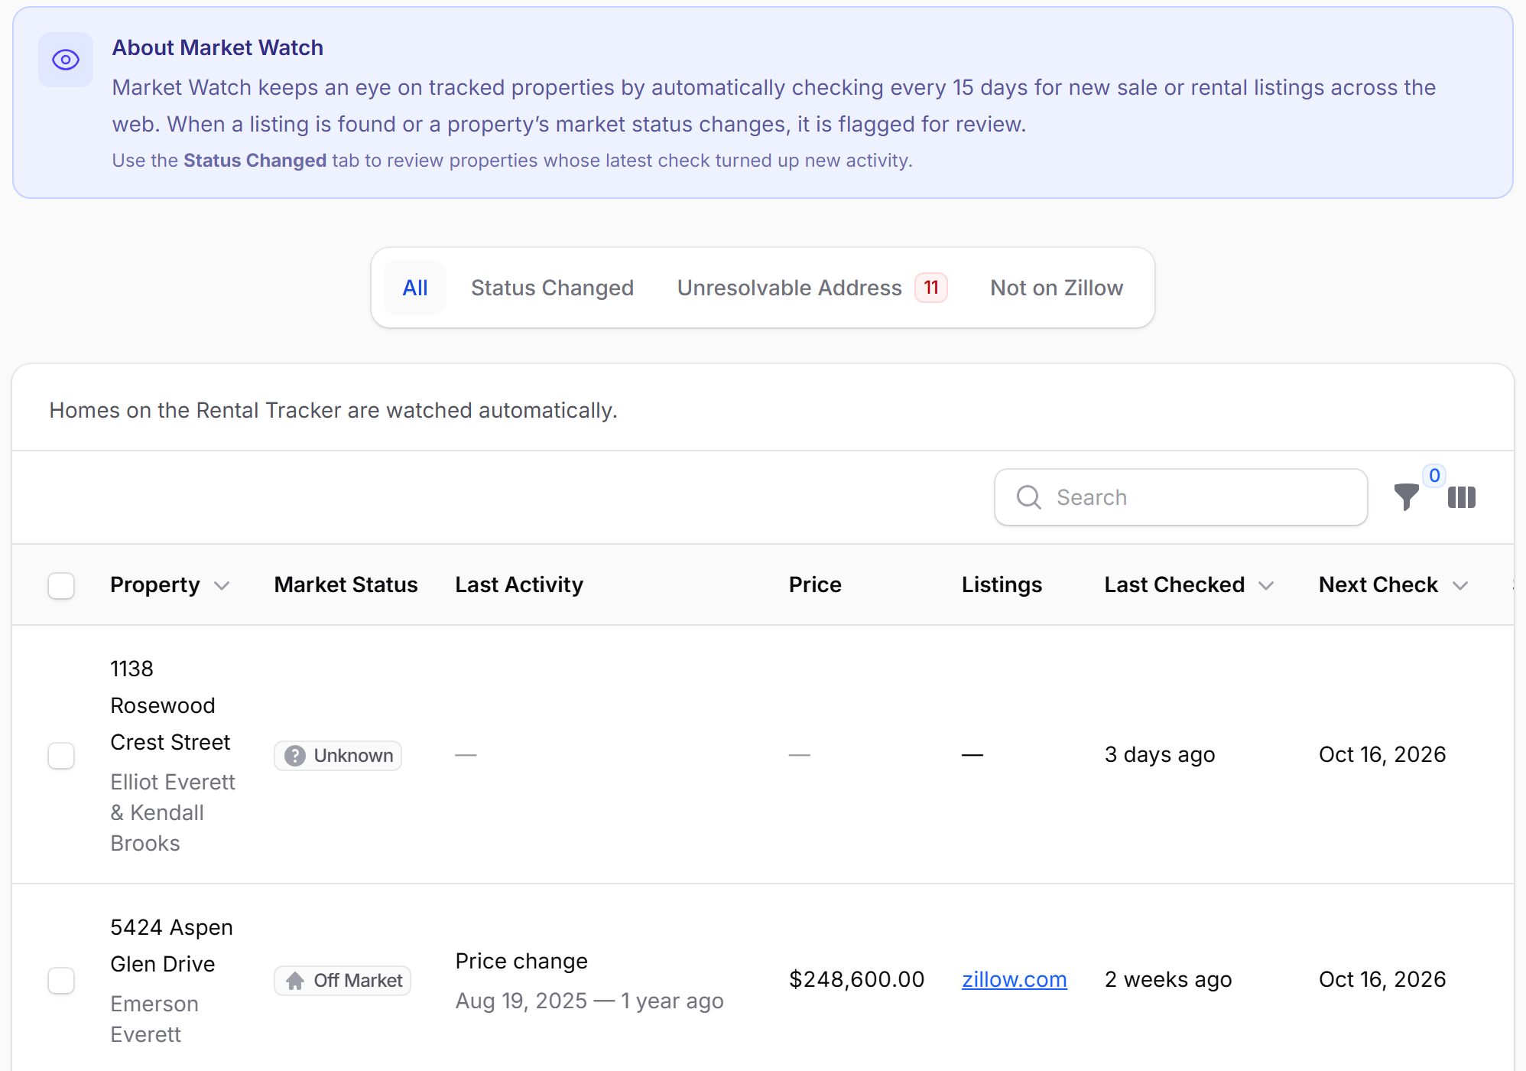Viewport: 1526px width, 1071px height.
Task: Click Oct 16, 2026 in the Rosewood row
Action: tap(1382, 755)
